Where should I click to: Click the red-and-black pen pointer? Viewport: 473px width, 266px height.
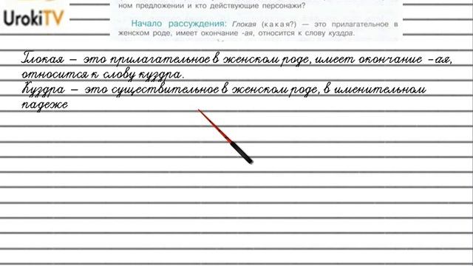(x=225, y=137)
